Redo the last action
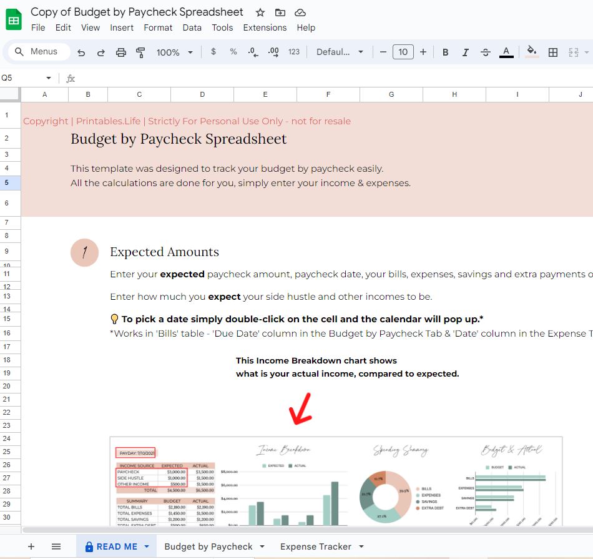 click(100, 52)
